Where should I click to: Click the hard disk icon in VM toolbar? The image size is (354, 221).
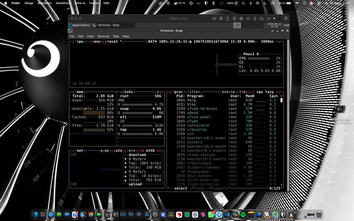[261, 19]
